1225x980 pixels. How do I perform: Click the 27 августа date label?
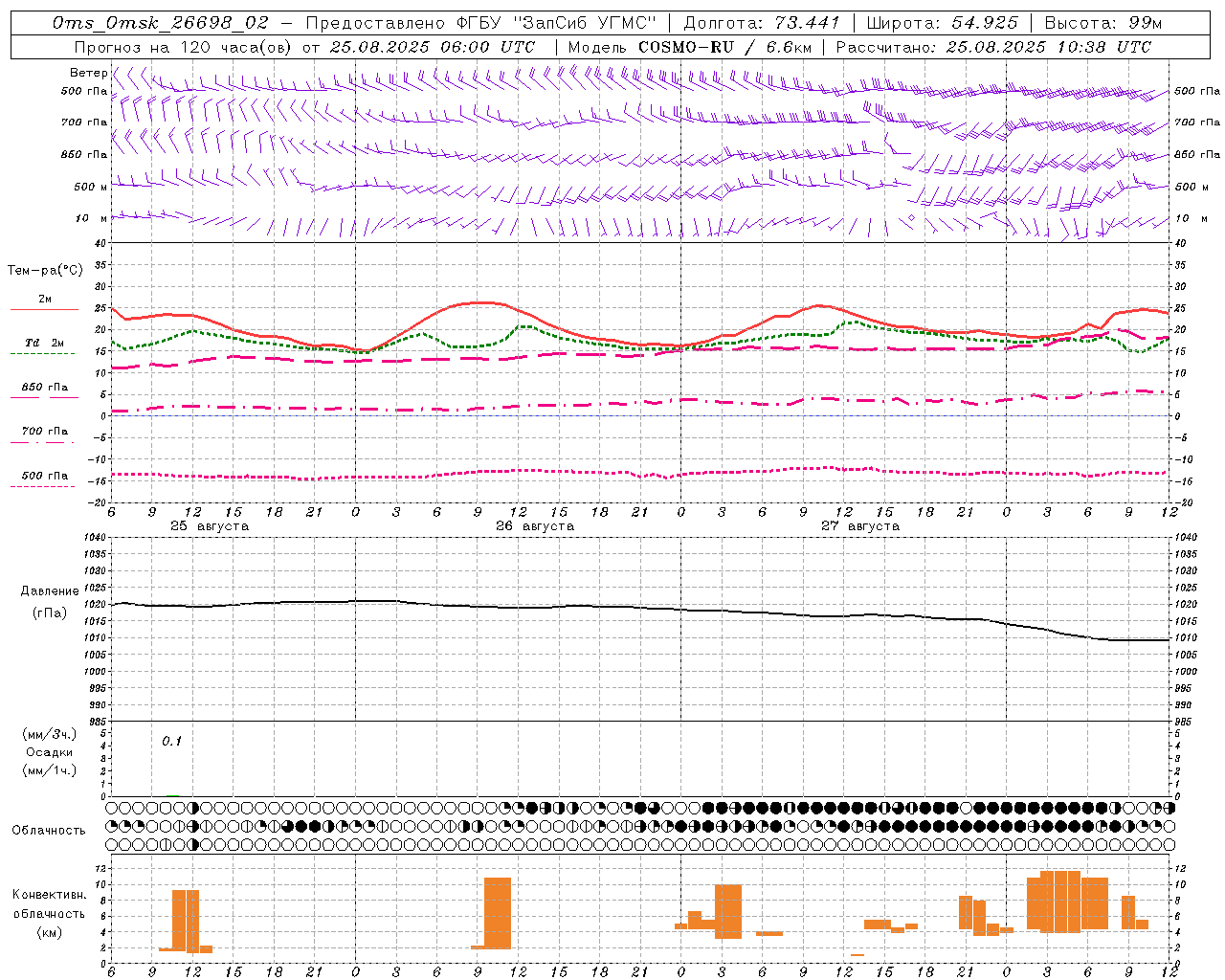[x=860, y=526]
